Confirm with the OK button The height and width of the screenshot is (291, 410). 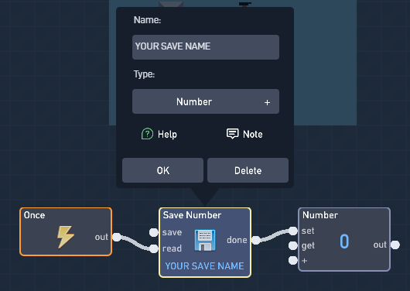[x=162, y=170]
